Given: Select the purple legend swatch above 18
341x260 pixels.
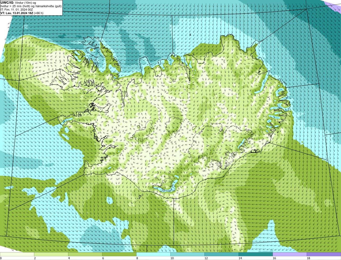Looking at the screenshot, I should tap(324, 254).
